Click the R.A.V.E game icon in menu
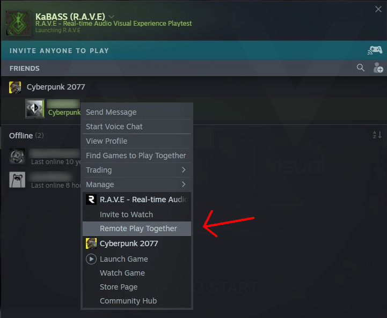 [x=91, y=199]
